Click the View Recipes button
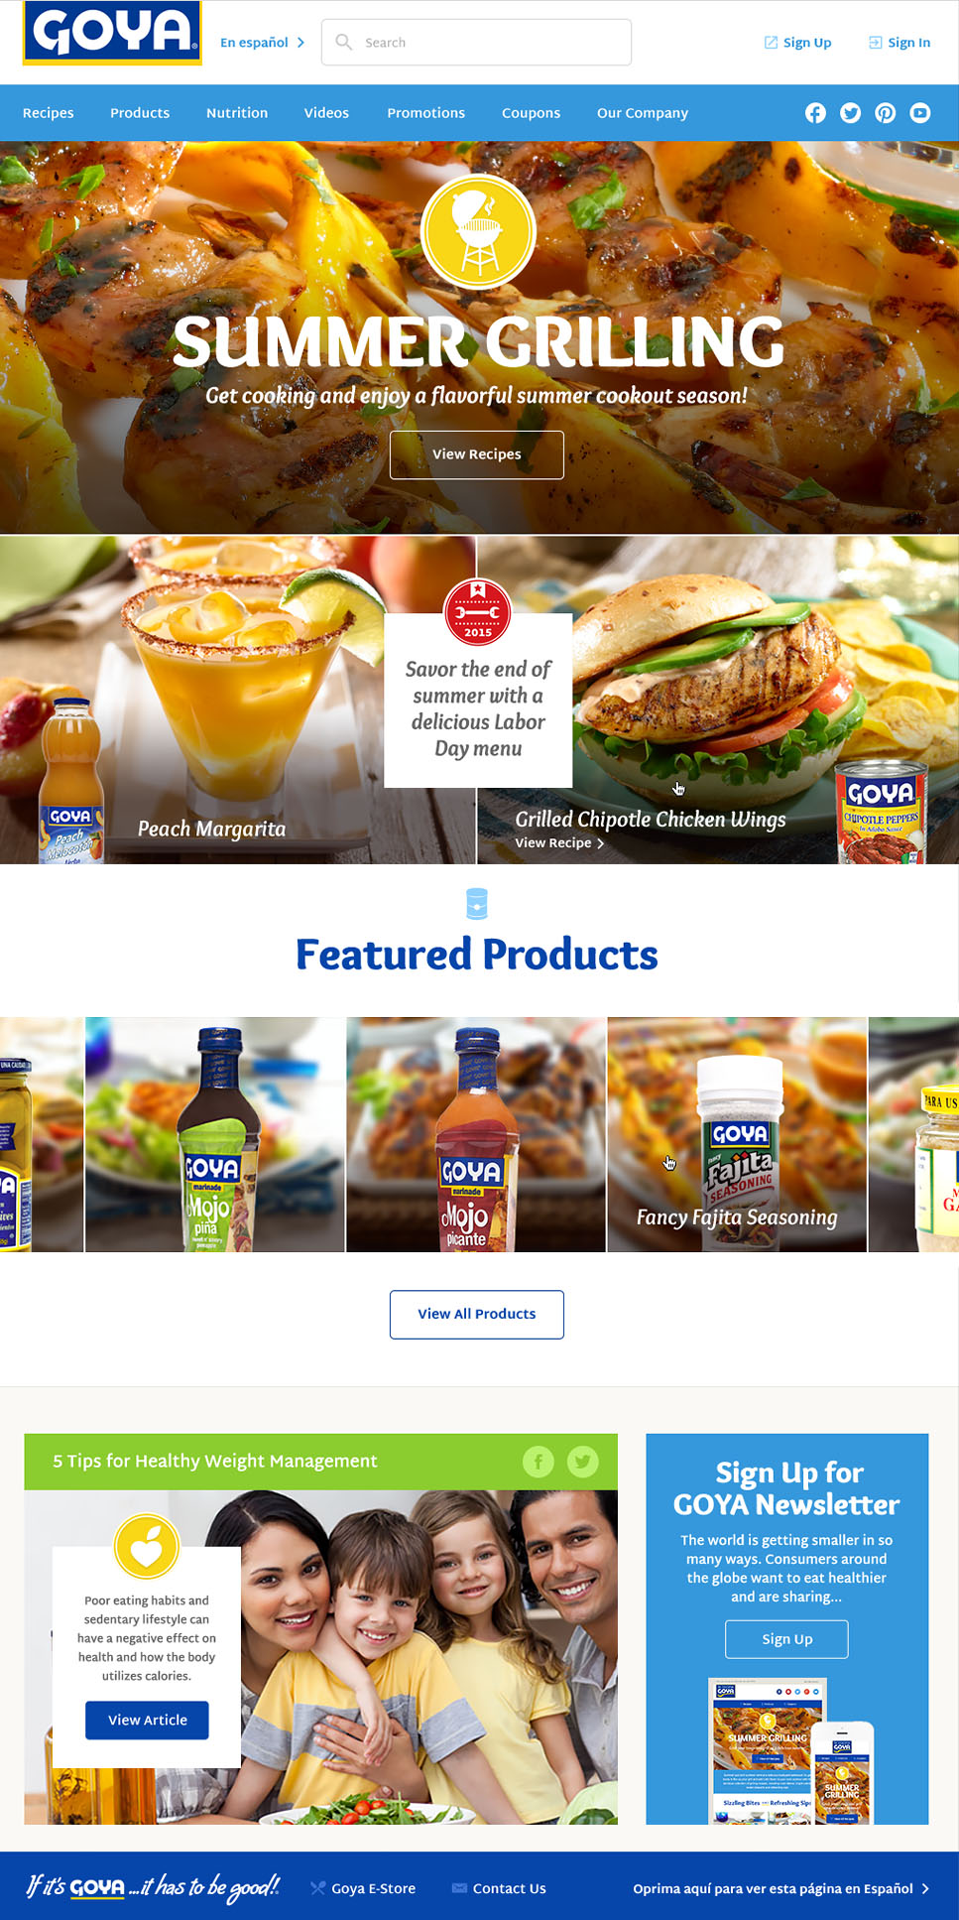This screenshot has height=1920, width=959. [x=477, y=454]
